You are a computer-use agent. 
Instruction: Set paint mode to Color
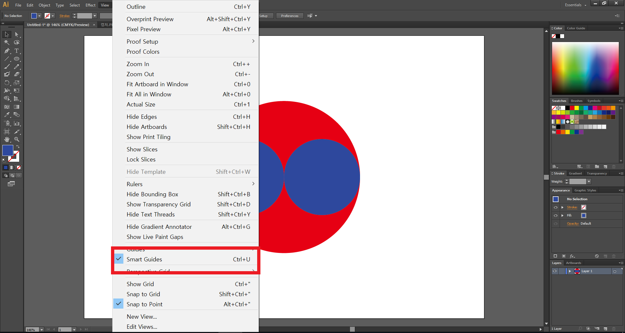(5, 167)
